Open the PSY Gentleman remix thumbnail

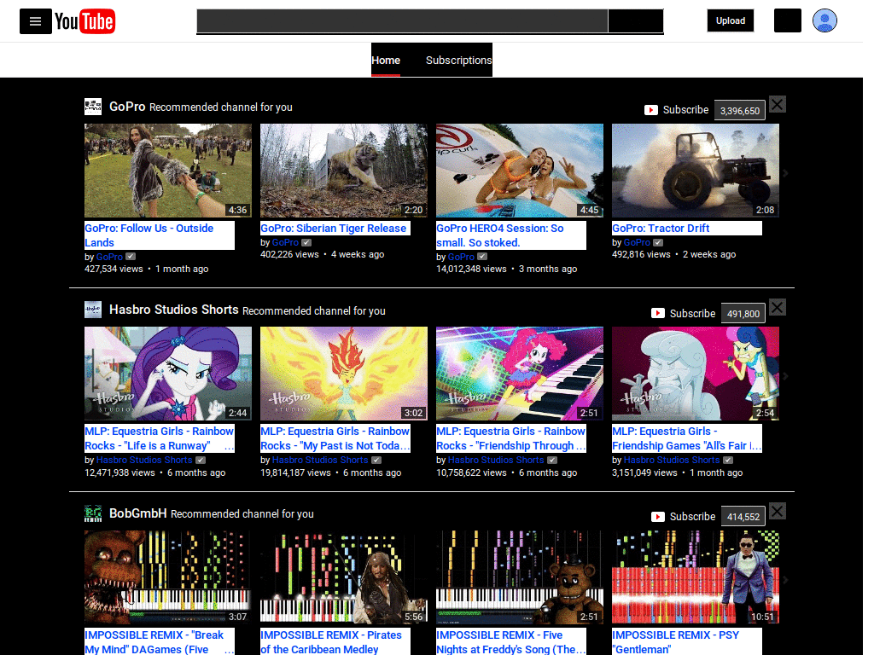(695, 577)
